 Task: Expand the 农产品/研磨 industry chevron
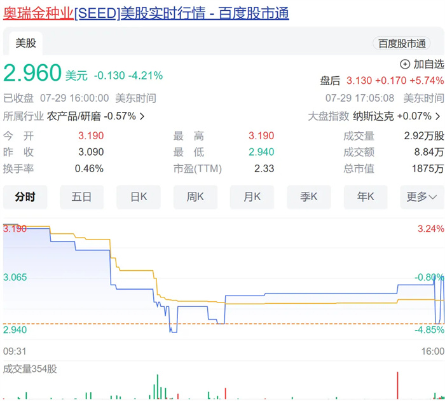[142, 116]
